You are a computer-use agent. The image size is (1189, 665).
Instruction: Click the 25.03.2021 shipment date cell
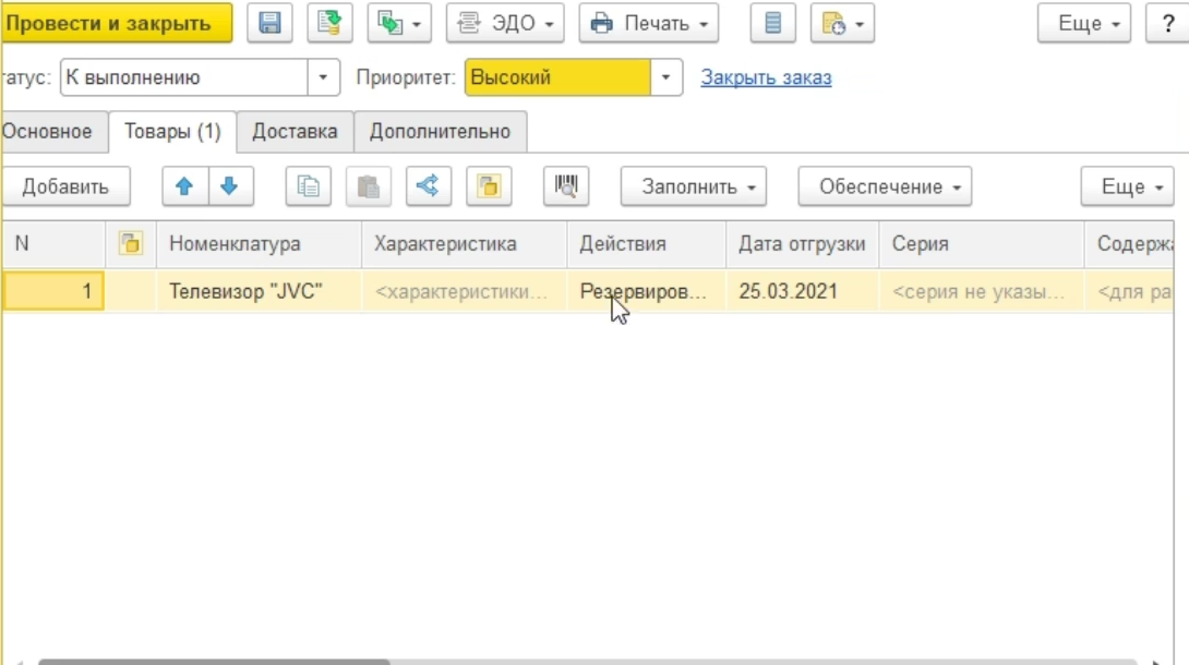coord(802,291)
